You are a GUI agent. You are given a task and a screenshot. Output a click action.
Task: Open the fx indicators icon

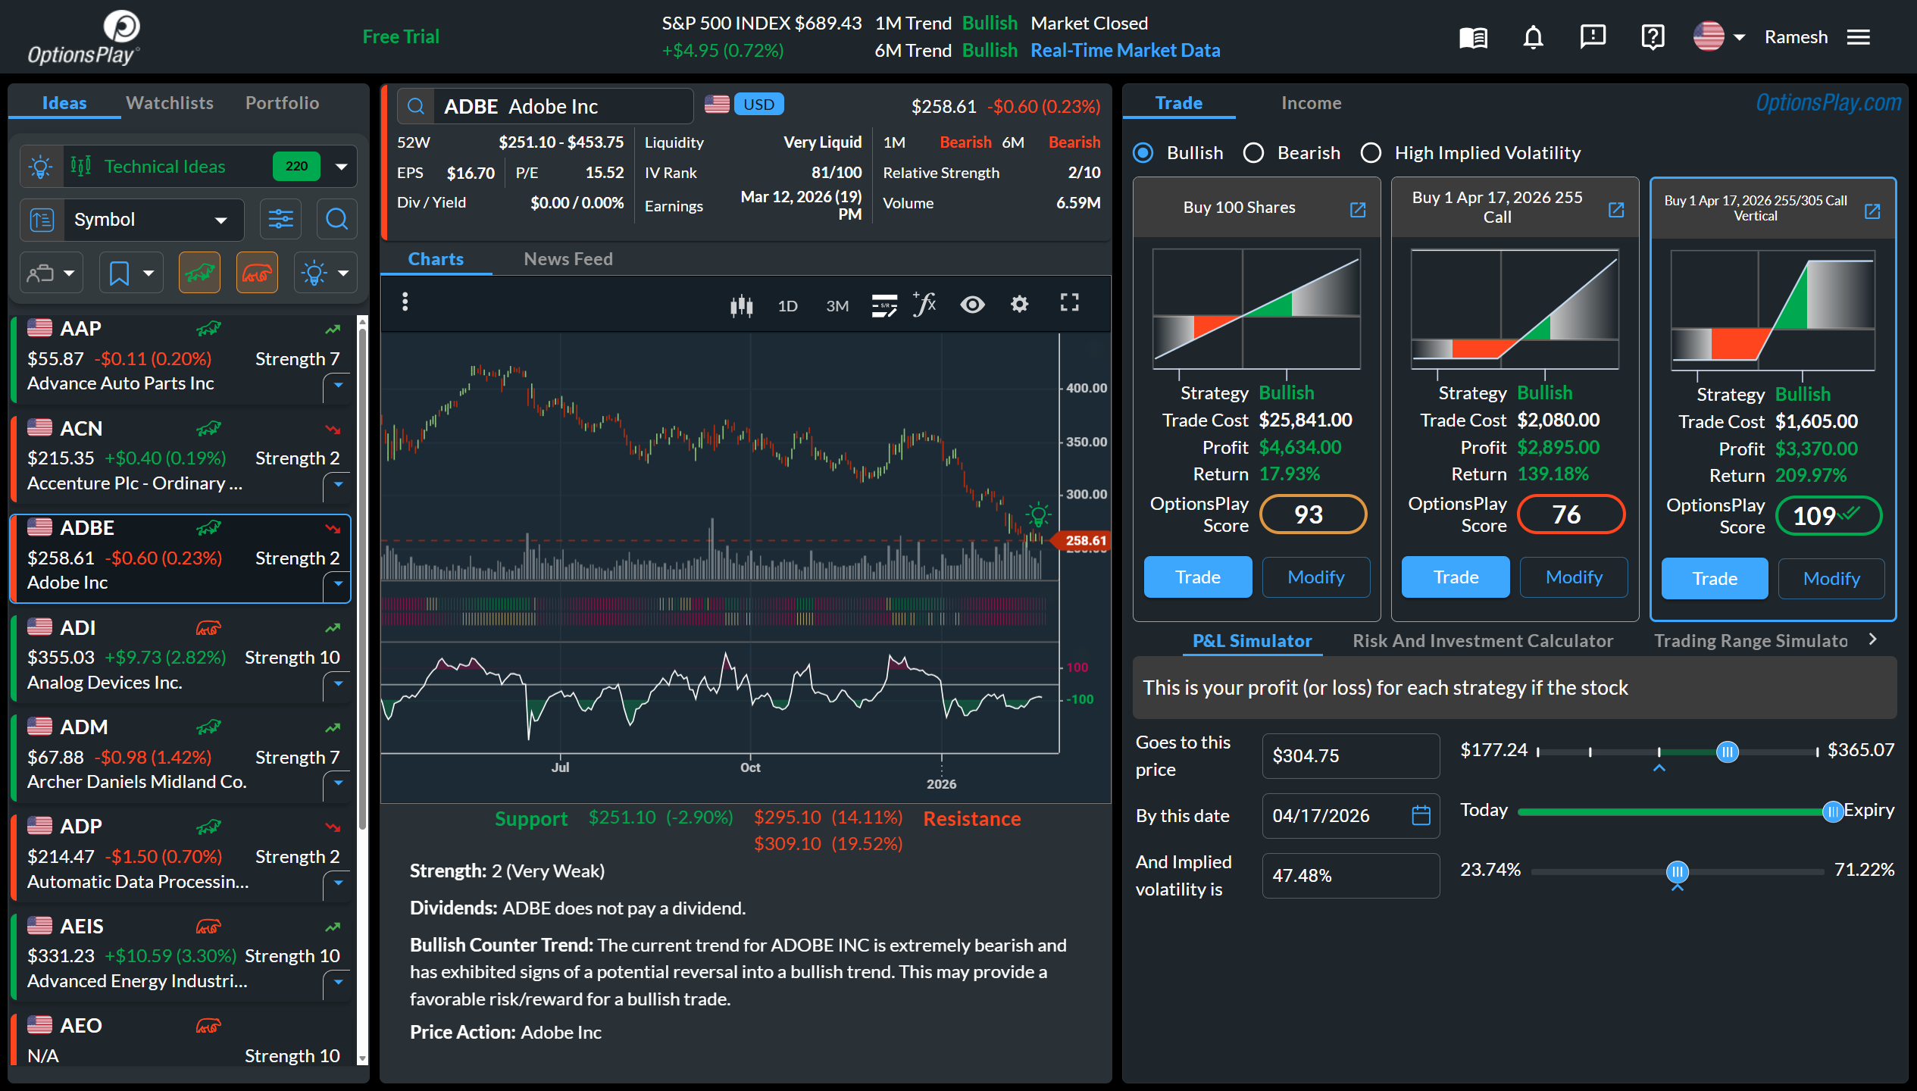(x=925, y=305)
